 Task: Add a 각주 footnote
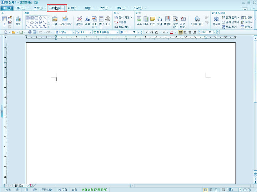(x=139, y=21)
